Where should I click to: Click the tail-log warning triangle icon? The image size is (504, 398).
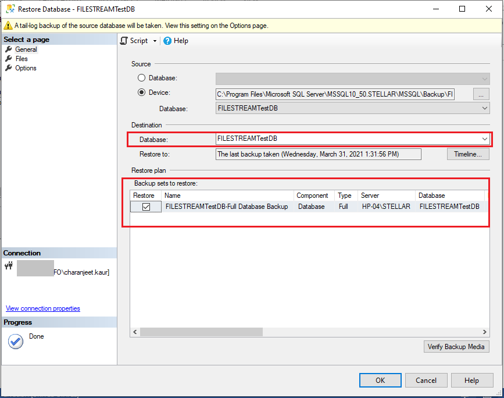point(8,26)
